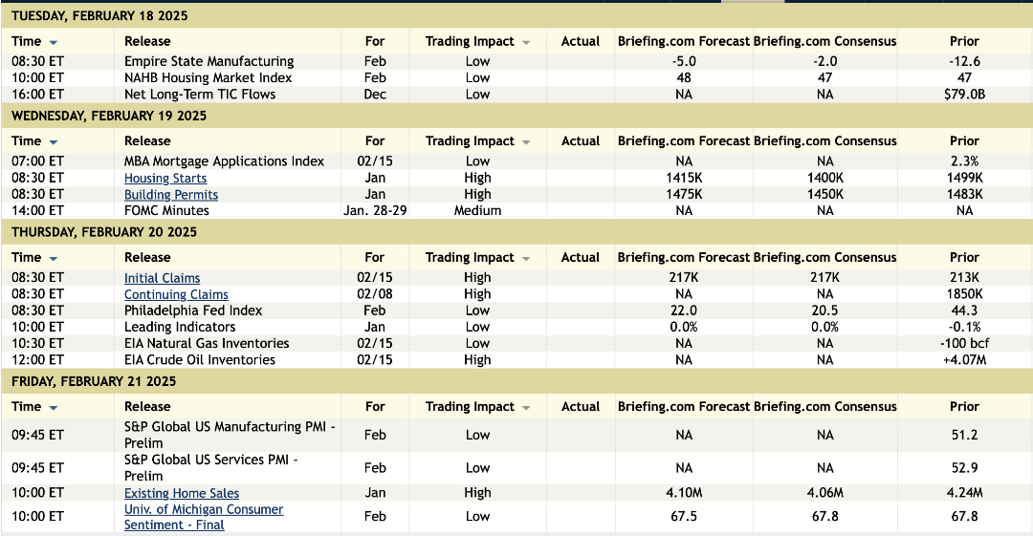This screenshot has width=1033, height=536.
Task: Click Time sort arrow in Friday February 21 section
Action: [x=53, y=407]
